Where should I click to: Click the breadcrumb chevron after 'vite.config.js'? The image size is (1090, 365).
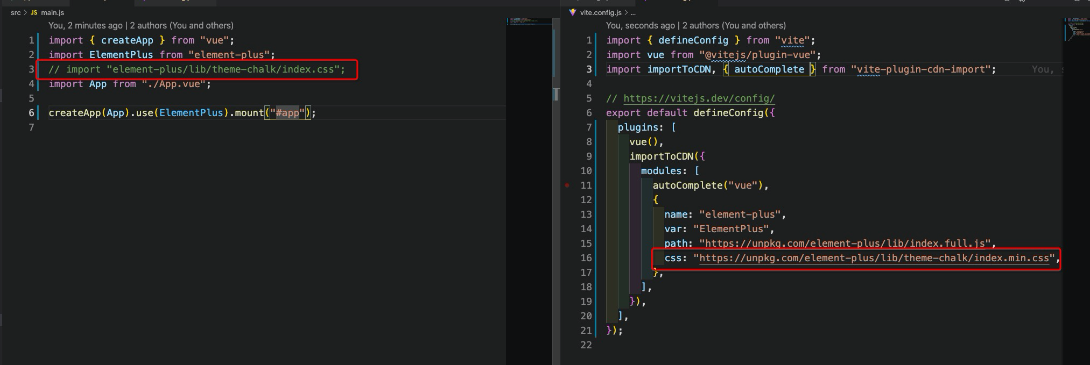click(x=625, y=12)
